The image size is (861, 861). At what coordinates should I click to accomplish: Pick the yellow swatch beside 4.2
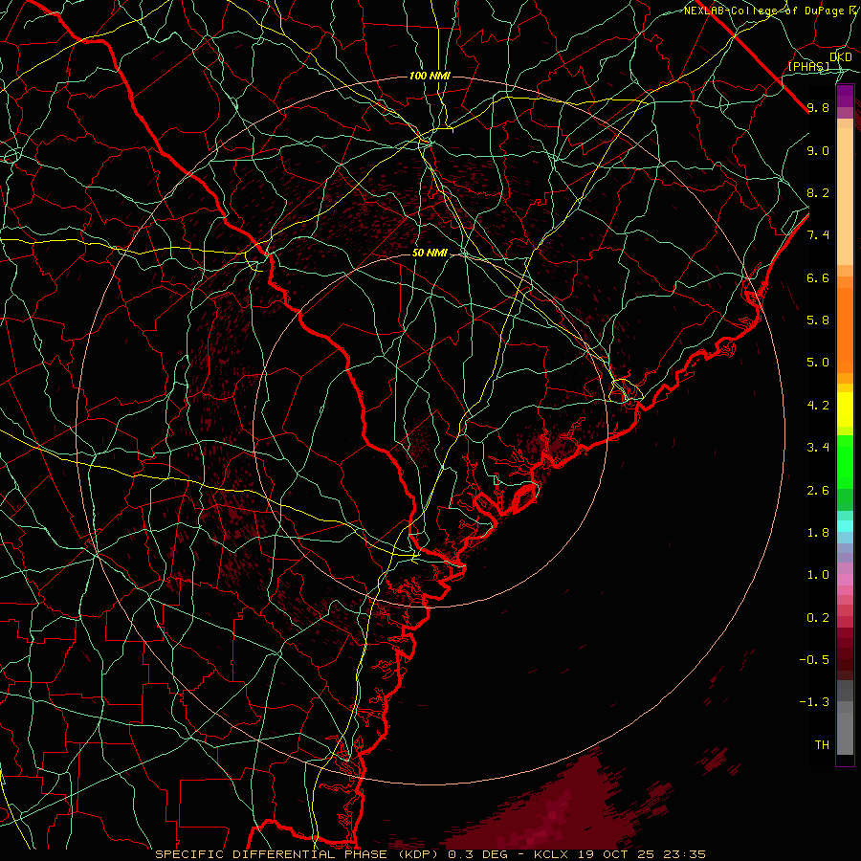click(x=845, y=409)
